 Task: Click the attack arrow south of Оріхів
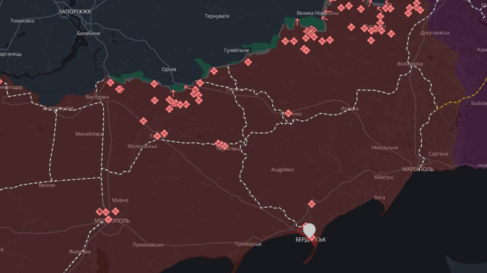coord(173,92)
